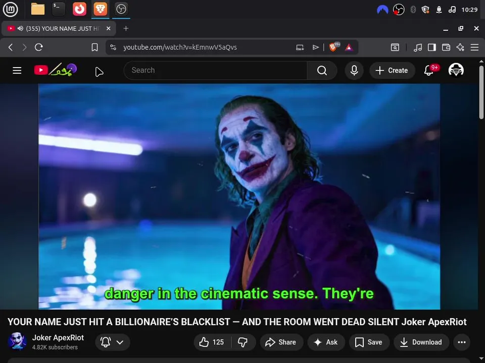Screen dimensions: 485x363
Task: Like the video with 125 likes
Action: pos(212,342)
